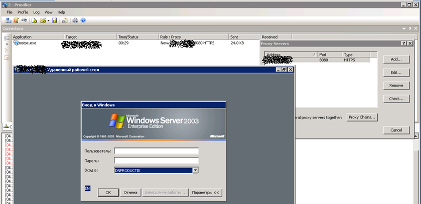Viewport: 421px width, 204px height.
Task: Focus the Пользователь username field
Action: click(156, 151)
